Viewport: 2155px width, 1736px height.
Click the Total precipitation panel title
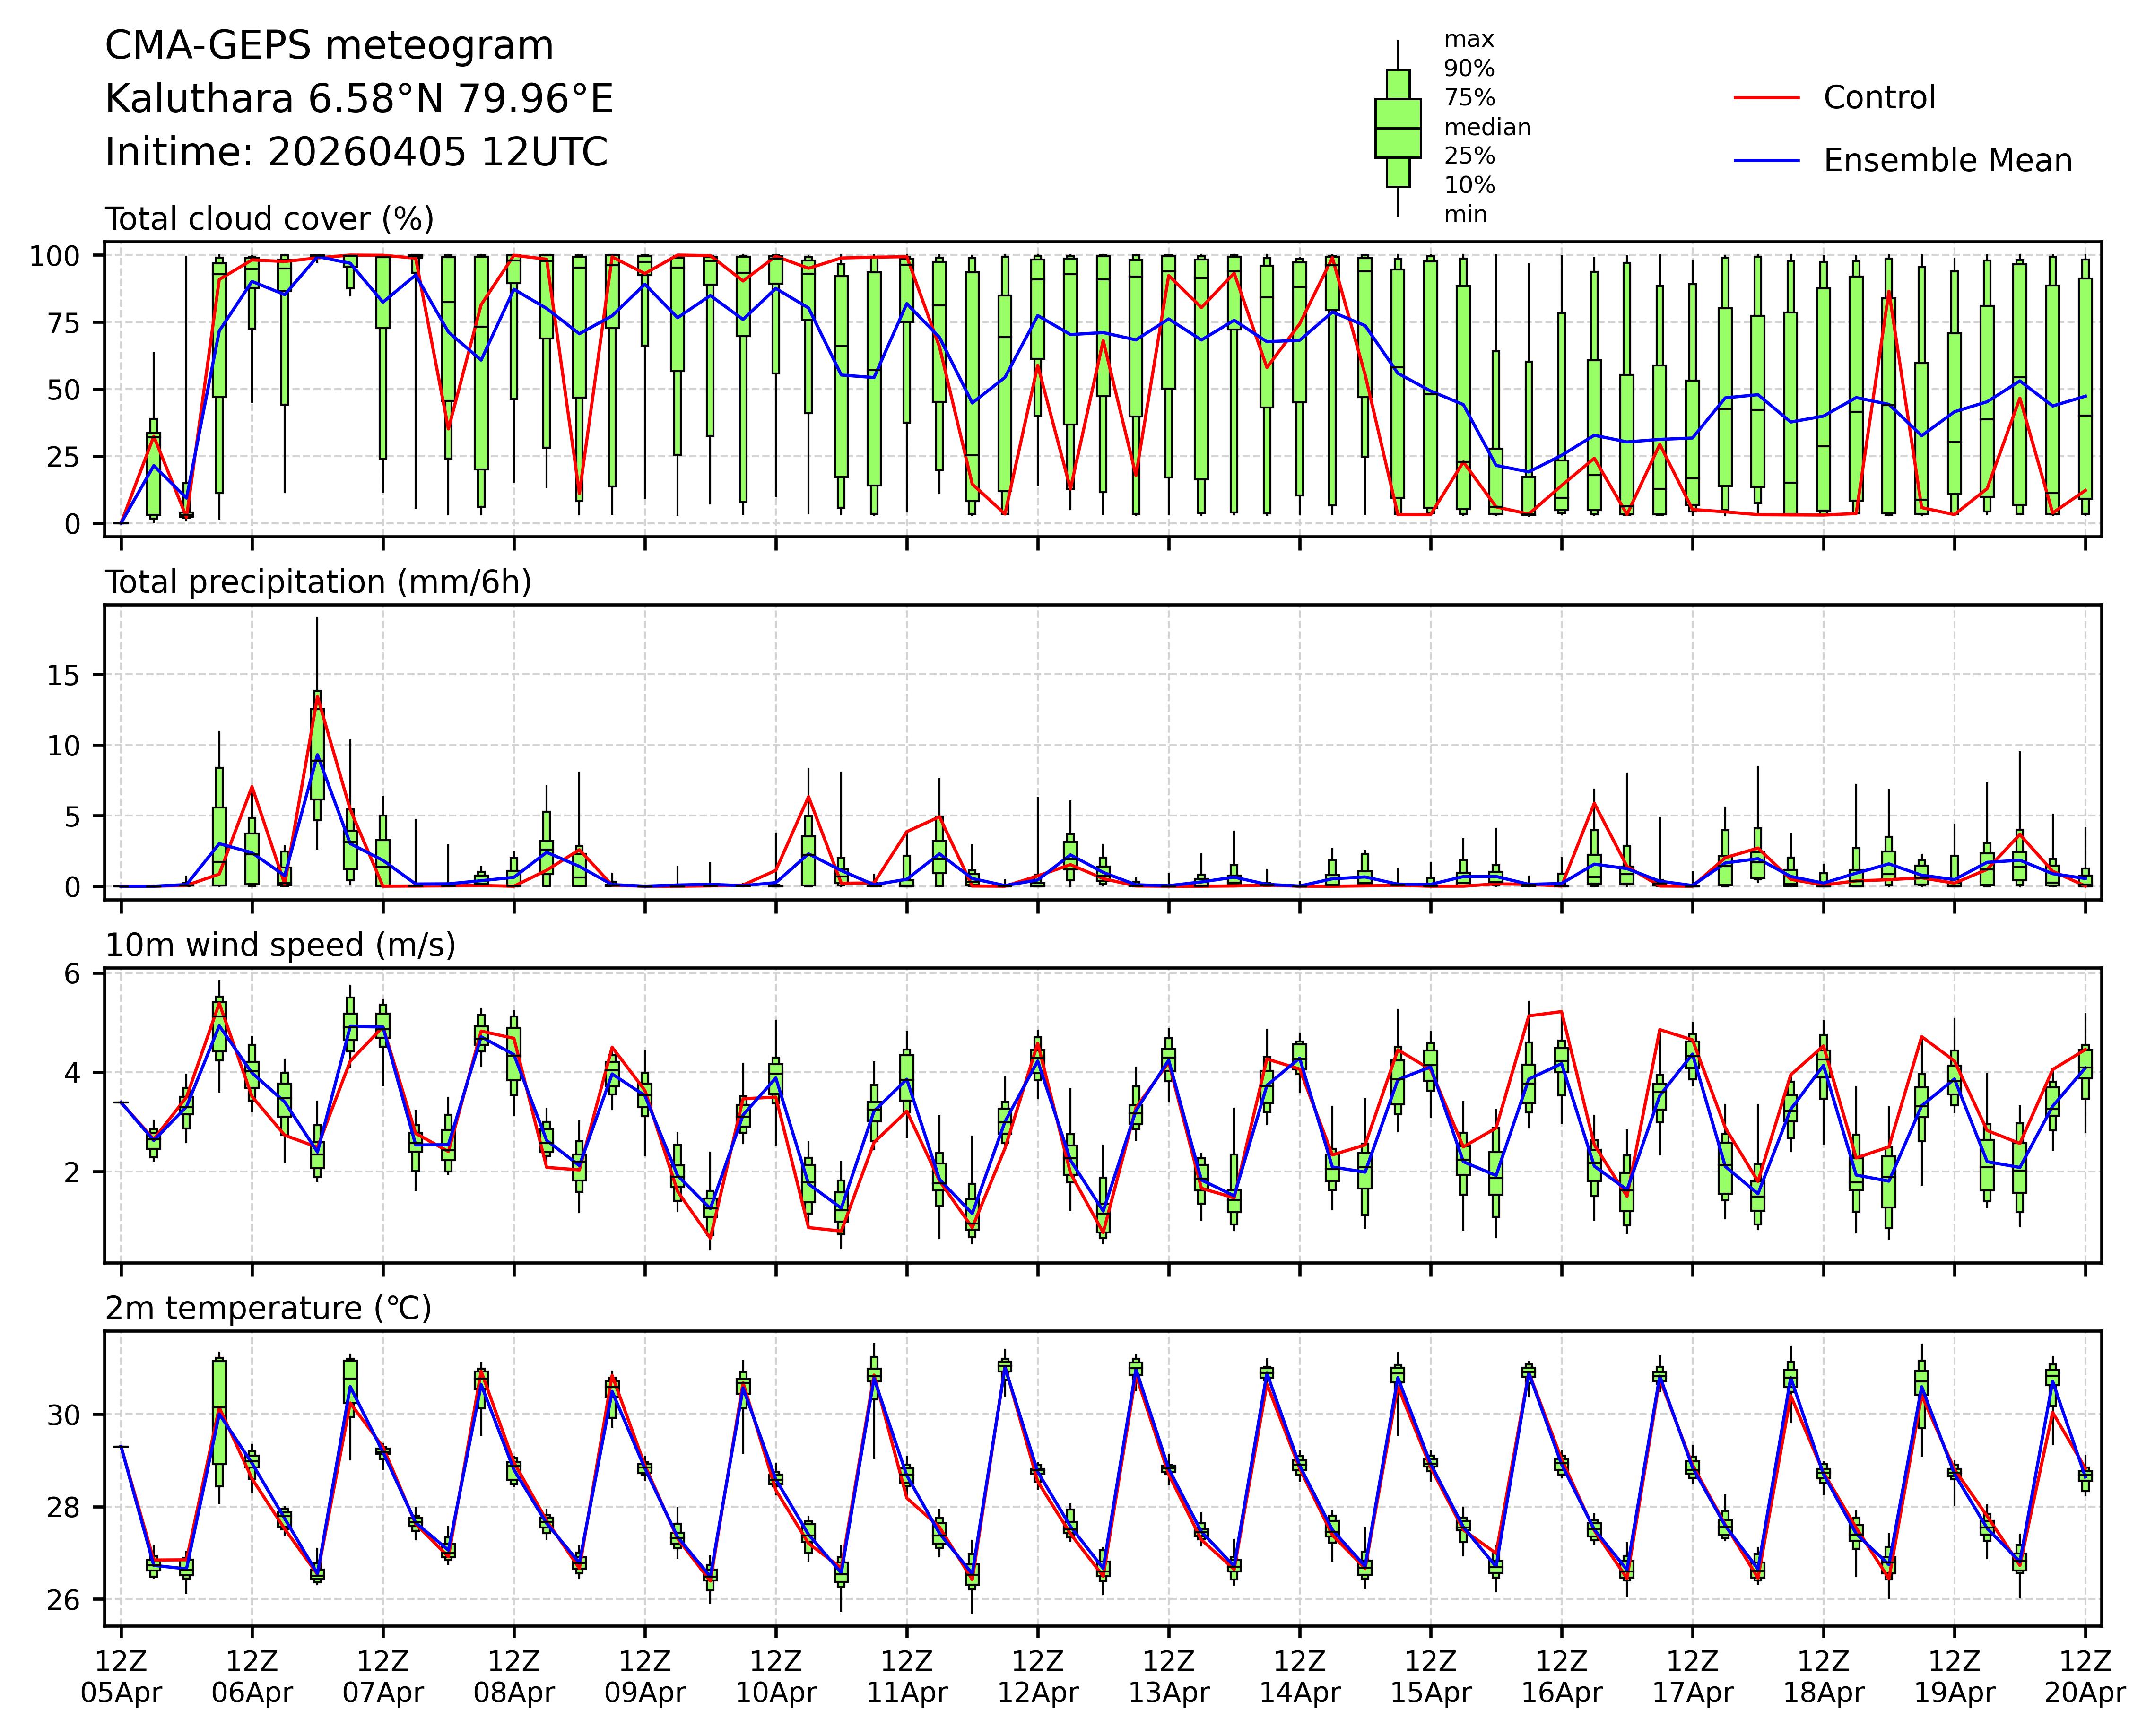click(318, 582)
